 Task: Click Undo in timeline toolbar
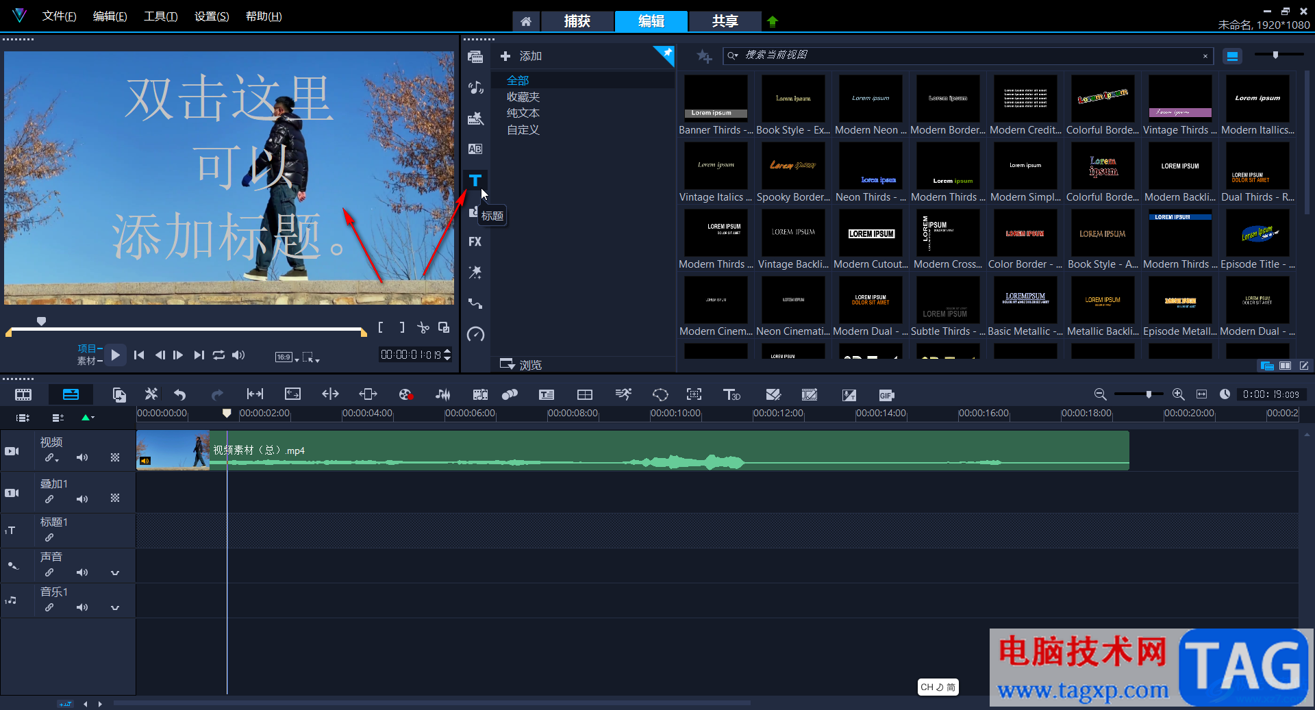click(179, 394)
